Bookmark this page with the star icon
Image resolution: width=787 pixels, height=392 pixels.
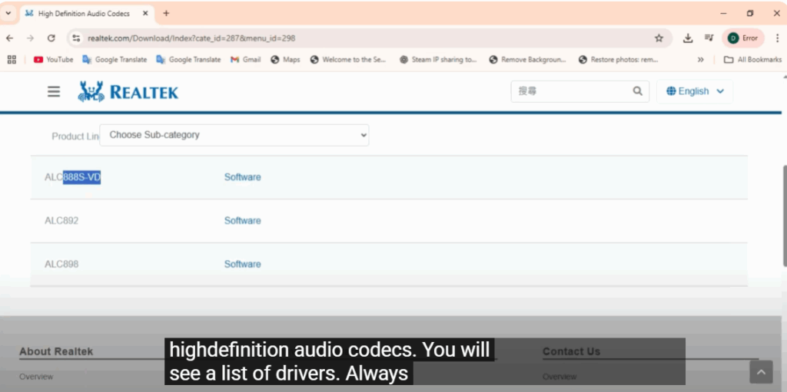659,38
